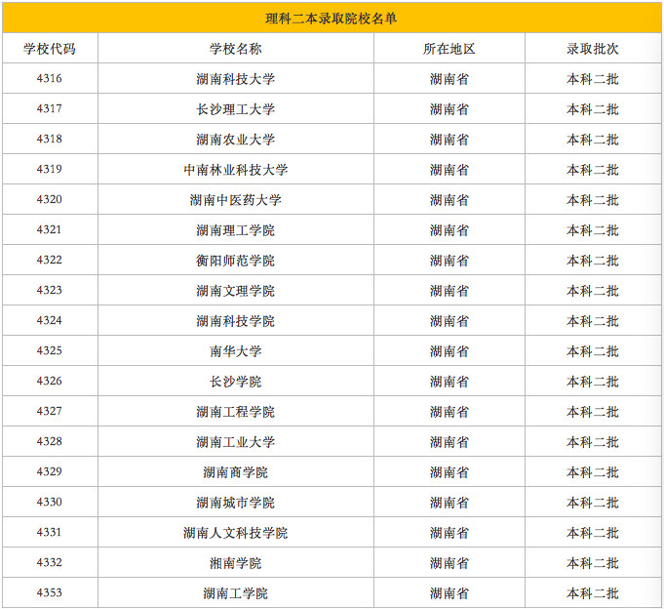Click 湖南省 in the 4319 row

[x=449, y=170]
